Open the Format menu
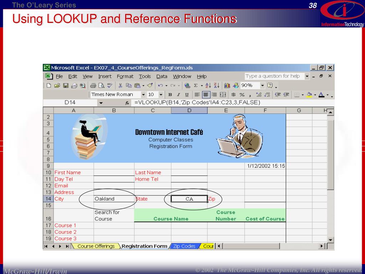This screenshot has height=274, width=365. 125,76
